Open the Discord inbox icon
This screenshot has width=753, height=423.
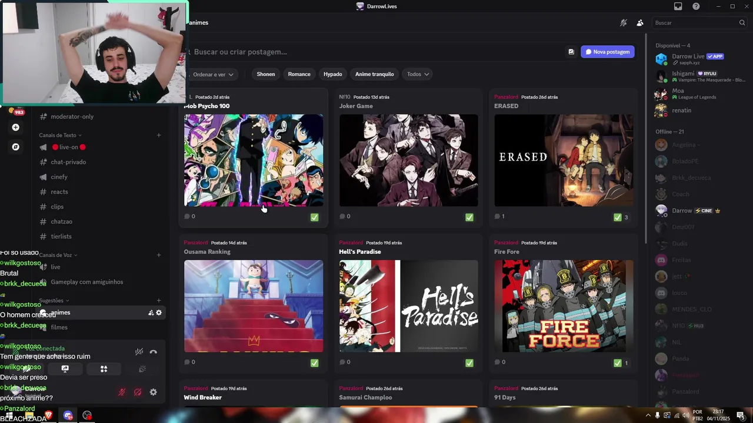[x=678, y=6]
